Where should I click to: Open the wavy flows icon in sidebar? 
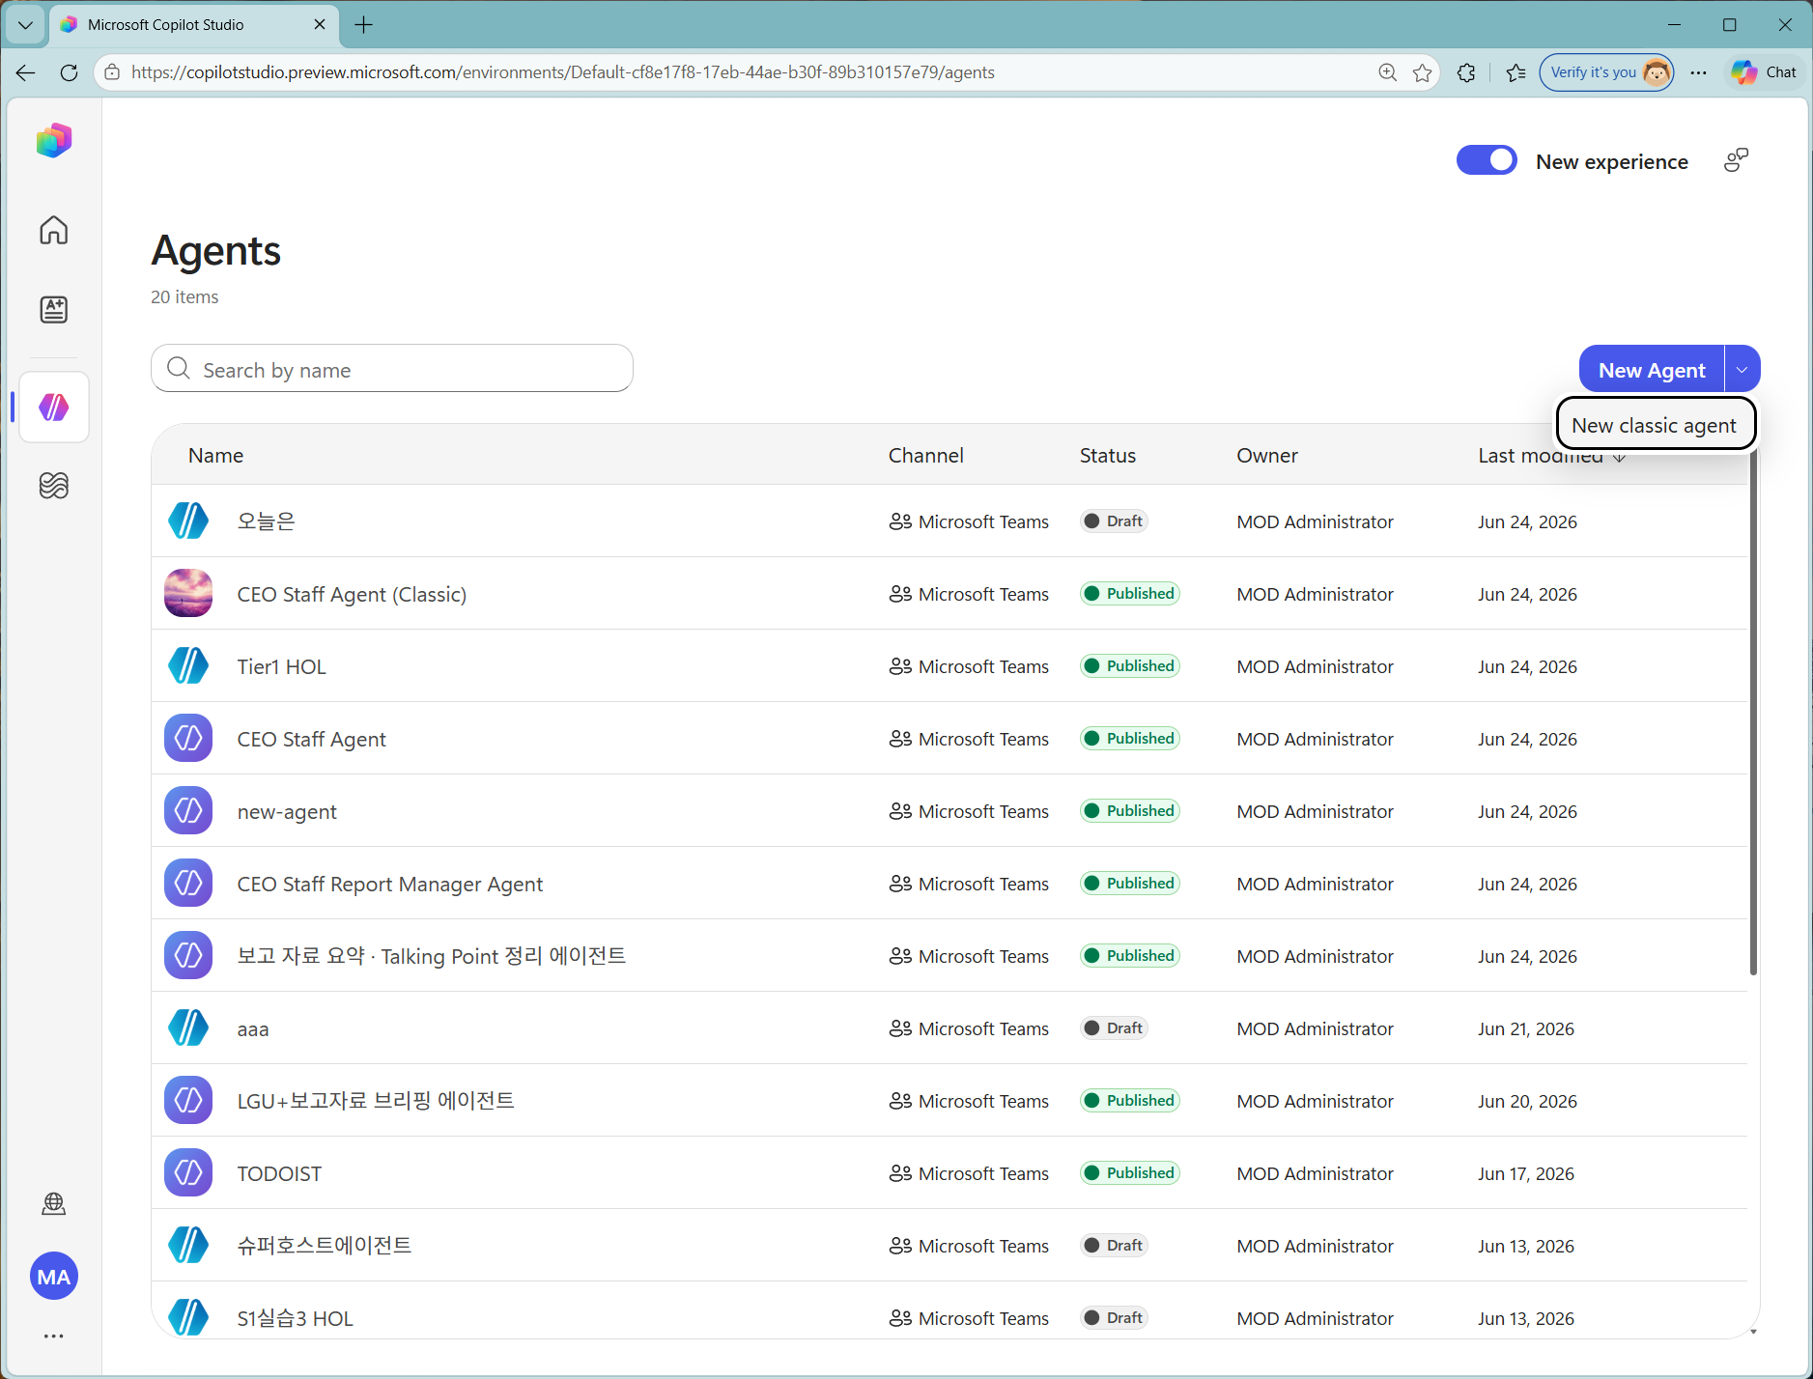[x=54, y=485]
